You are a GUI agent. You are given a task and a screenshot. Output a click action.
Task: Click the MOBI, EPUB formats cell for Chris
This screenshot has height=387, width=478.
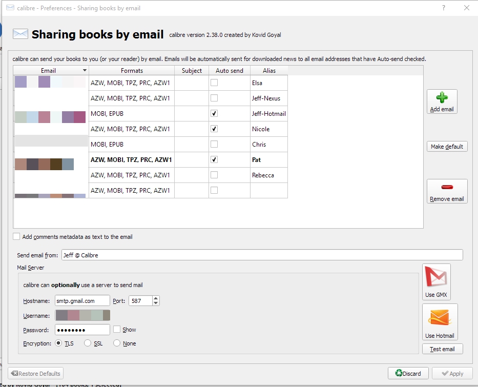132,144
